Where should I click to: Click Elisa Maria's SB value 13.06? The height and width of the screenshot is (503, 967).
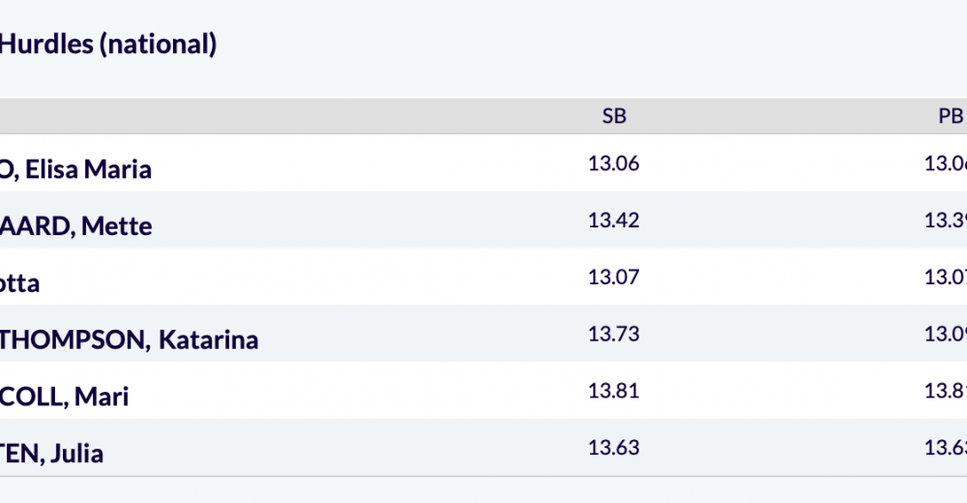(x=614, y=163)
